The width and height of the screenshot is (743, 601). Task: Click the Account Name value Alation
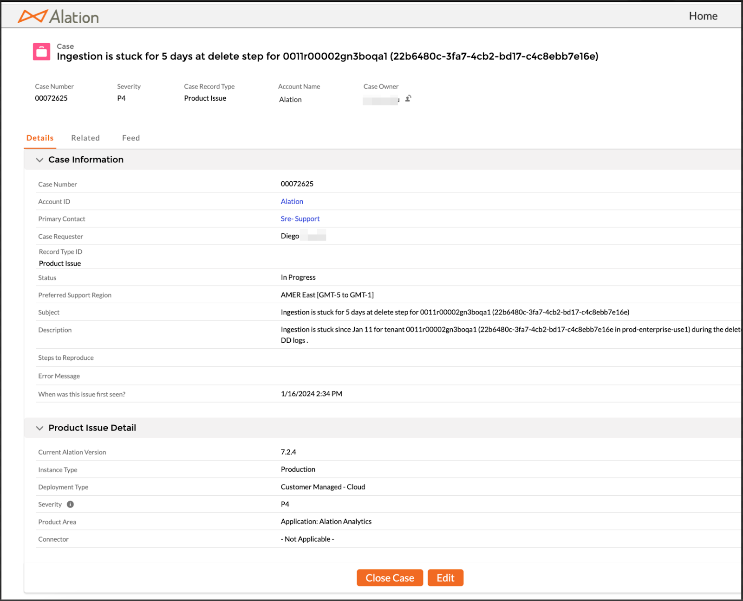[x=290, y=99]
